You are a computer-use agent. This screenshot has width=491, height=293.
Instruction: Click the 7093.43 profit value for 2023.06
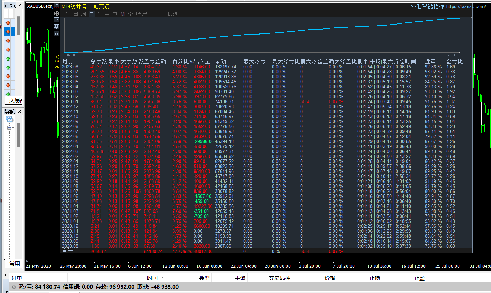pyautogui.click(x=152, y=77)
